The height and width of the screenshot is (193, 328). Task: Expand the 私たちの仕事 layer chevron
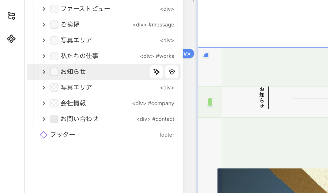point(44,56)
